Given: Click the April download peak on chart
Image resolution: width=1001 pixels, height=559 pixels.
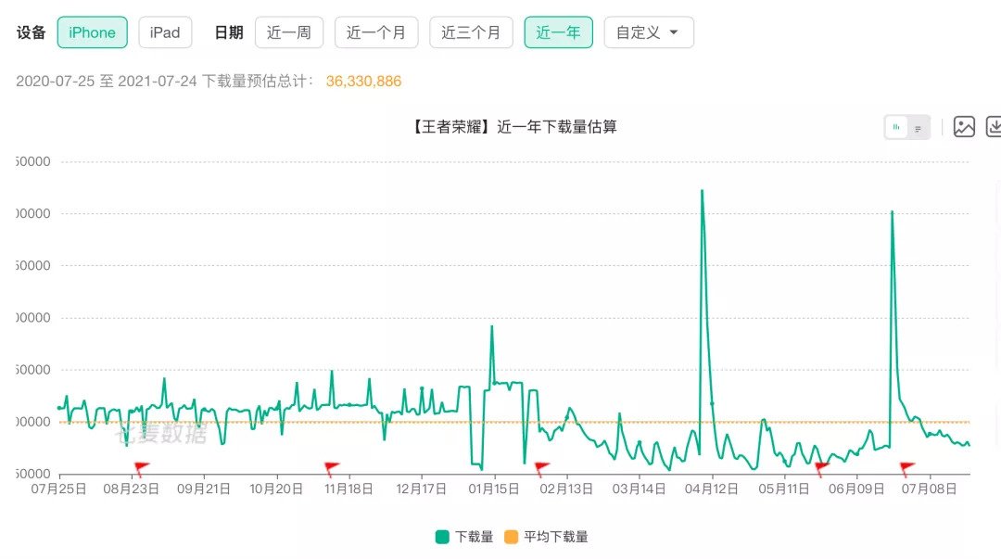Looking at the screenshot, I should click(x=703, y=190).
